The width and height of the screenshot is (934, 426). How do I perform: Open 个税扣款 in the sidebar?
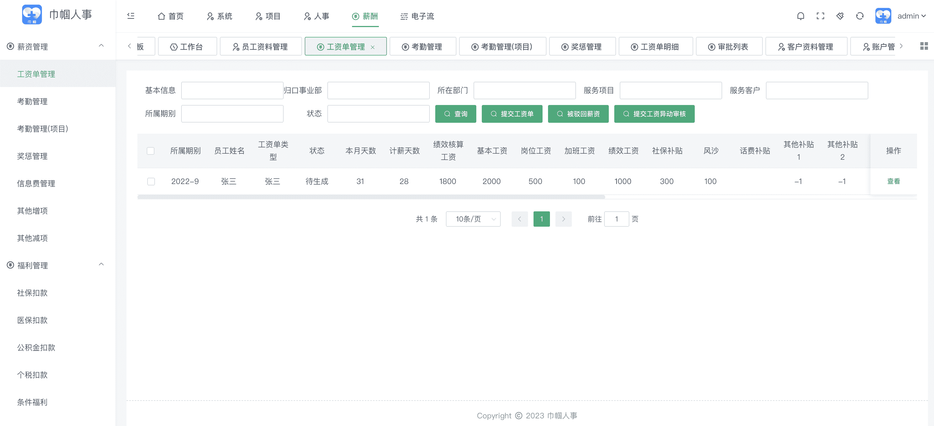[x=58, y=375]
